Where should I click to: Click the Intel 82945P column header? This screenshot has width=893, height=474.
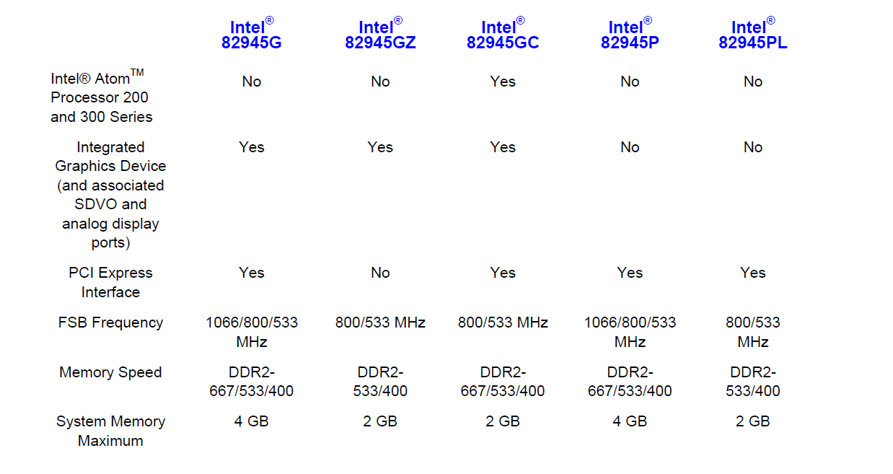pos(630,34)
